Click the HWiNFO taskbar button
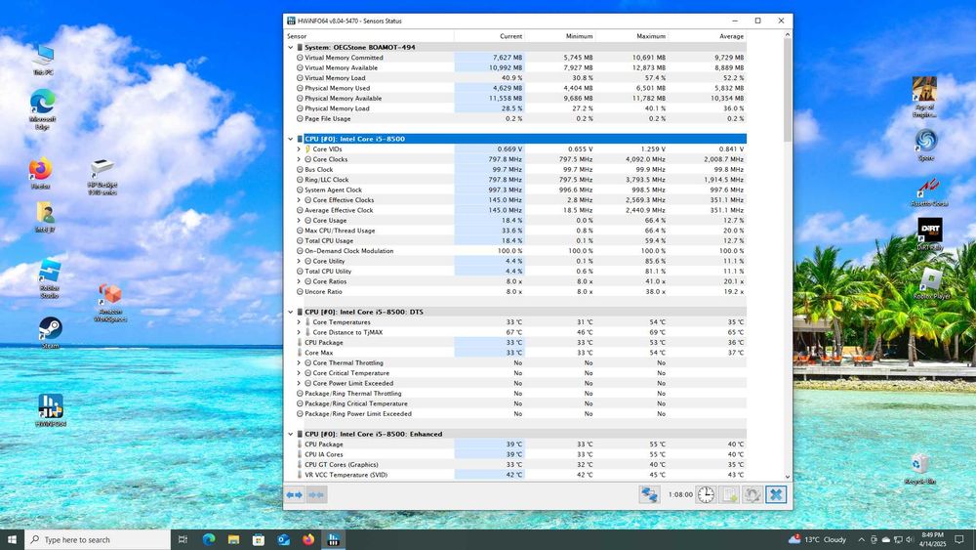Screen dimensions: 976x550 point(333,539)
